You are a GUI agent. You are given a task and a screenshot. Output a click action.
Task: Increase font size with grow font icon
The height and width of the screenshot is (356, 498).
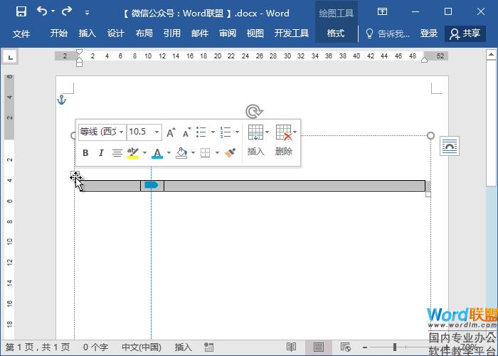[171, 132]
